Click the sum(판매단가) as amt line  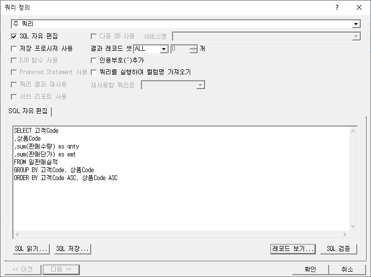point(45,154)
